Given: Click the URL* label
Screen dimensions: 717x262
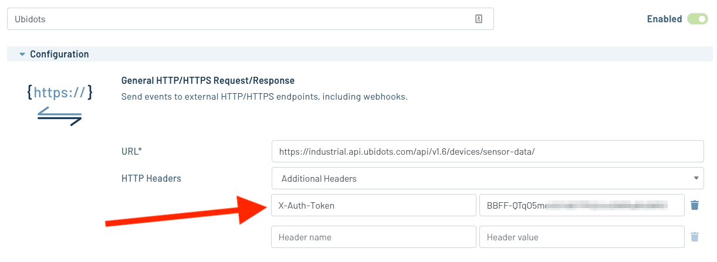Looking at the screenshot, I should pyautogui.click(x=131, y=151).
